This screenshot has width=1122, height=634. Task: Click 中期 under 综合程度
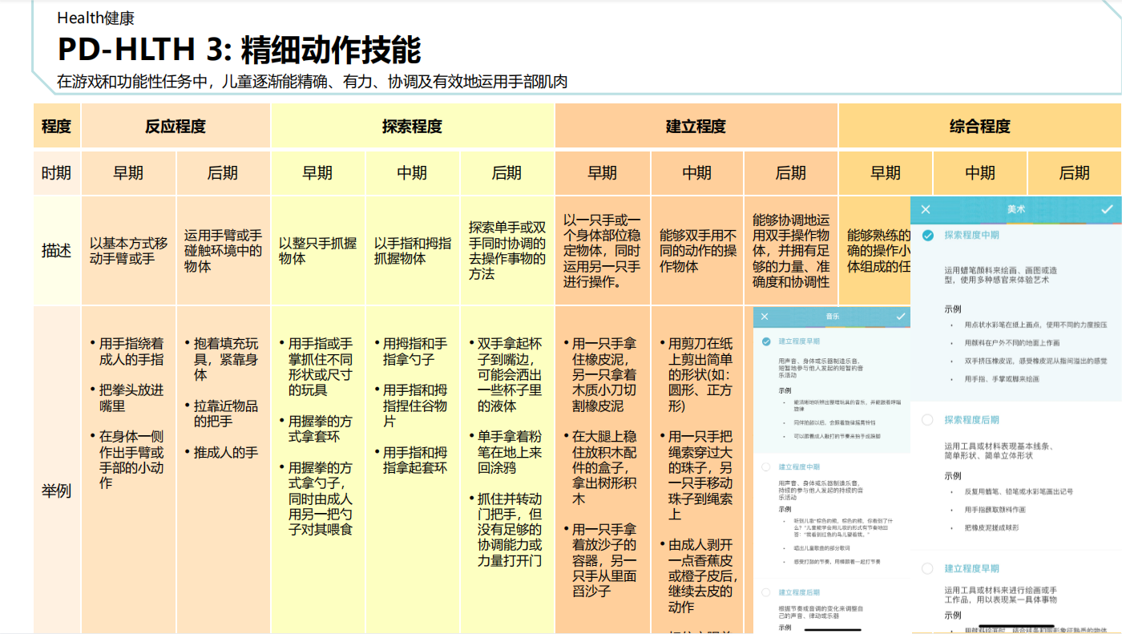(x=980, y=173)
